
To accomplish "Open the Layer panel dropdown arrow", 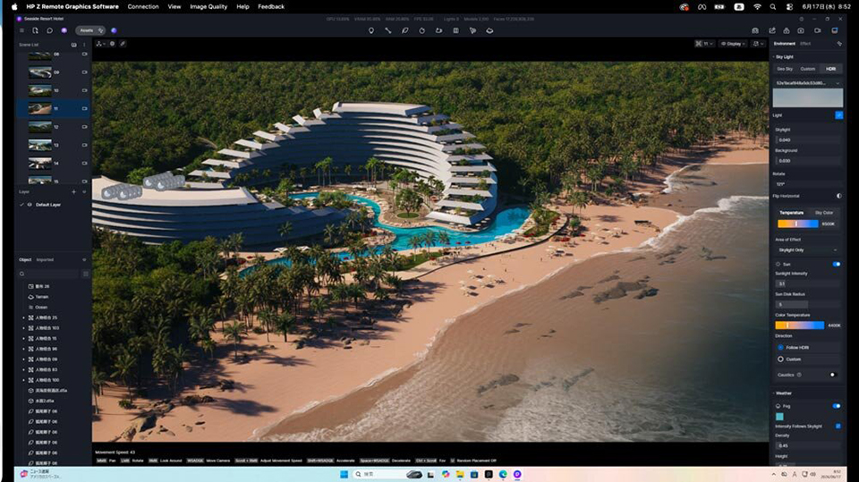I will pos(84,191).
